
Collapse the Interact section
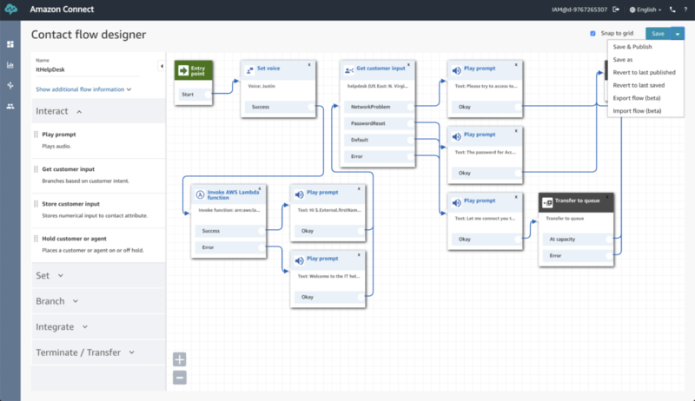(x=79, y=112)
